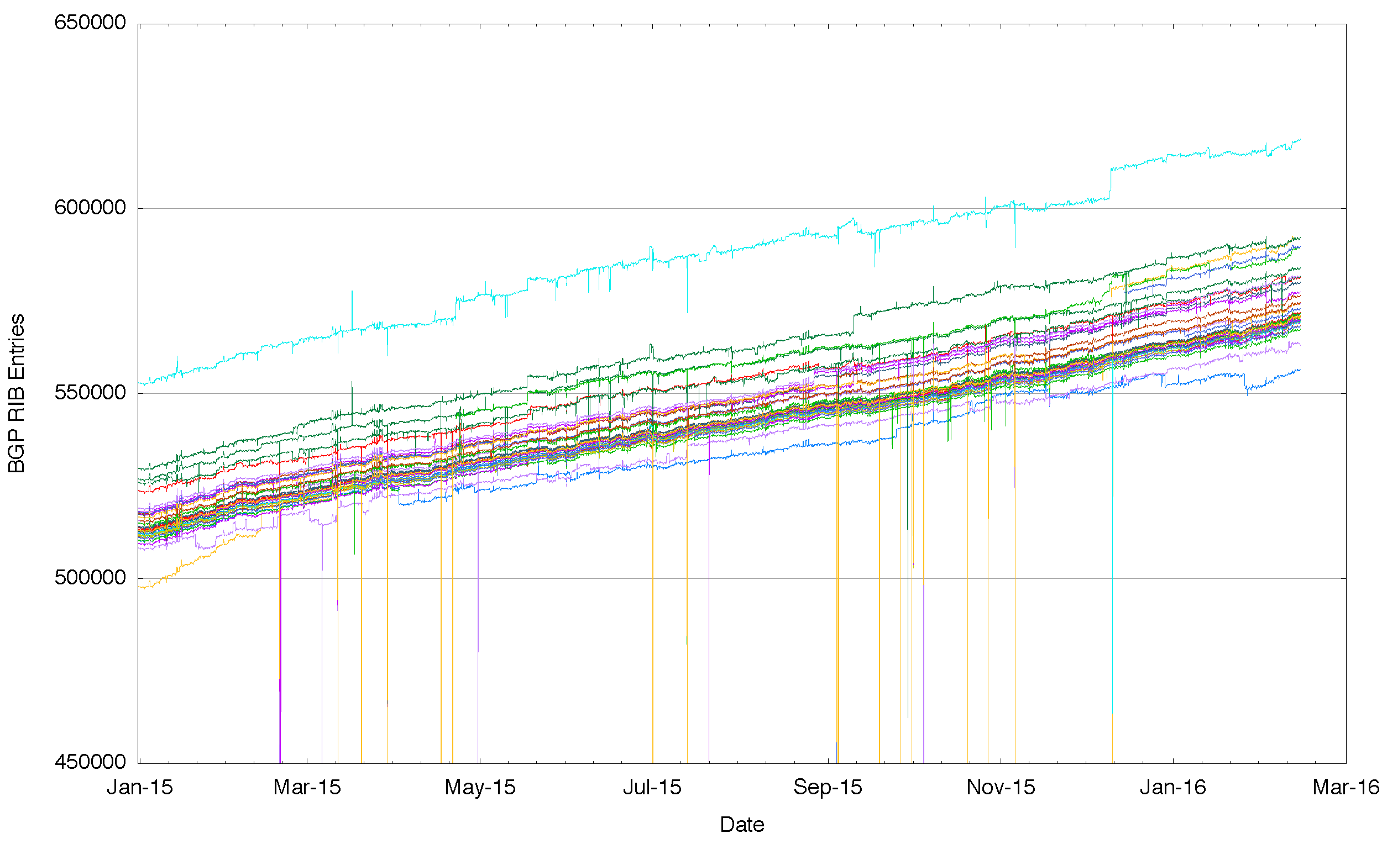Click the Nov-15 x-axis label

pos(1001,788)
